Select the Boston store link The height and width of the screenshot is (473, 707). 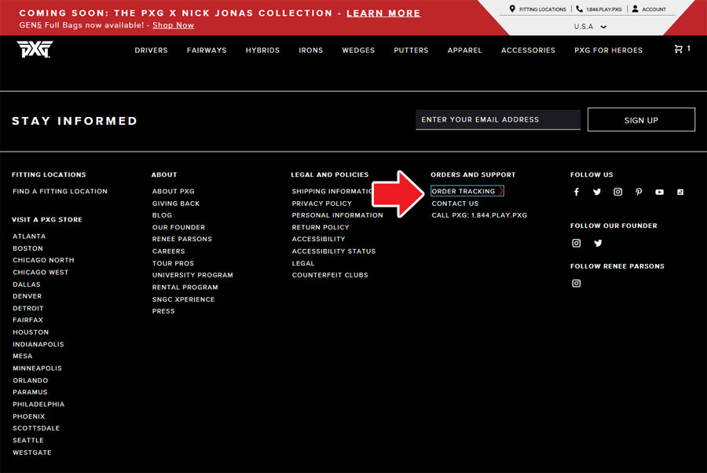click(27, 248)
